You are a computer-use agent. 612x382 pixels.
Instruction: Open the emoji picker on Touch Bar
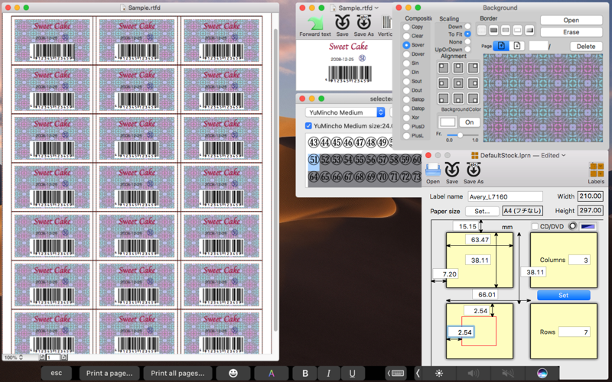point(233,373)
